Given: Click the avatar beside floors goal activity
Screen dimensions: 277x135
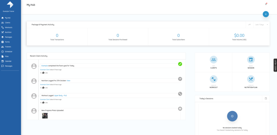Looking at the screenshot, I should click(34, 66).
